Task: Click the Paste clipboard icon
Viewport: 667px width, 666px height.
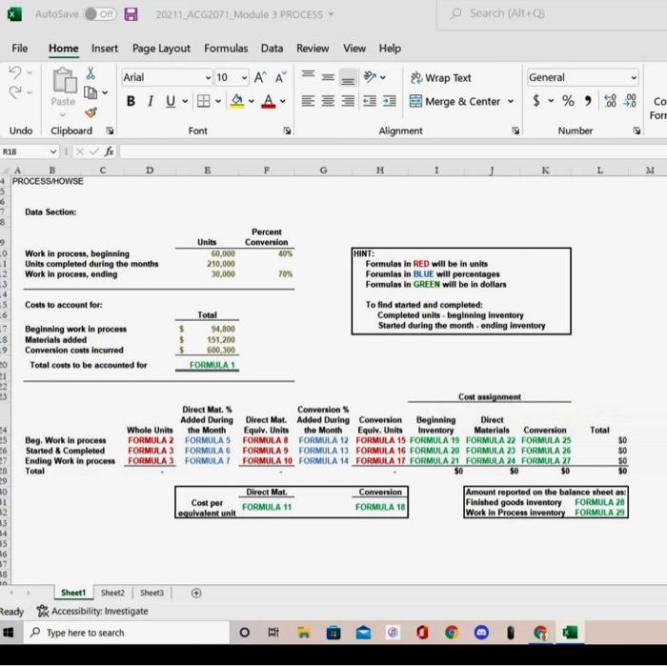Action: (64, 80)
